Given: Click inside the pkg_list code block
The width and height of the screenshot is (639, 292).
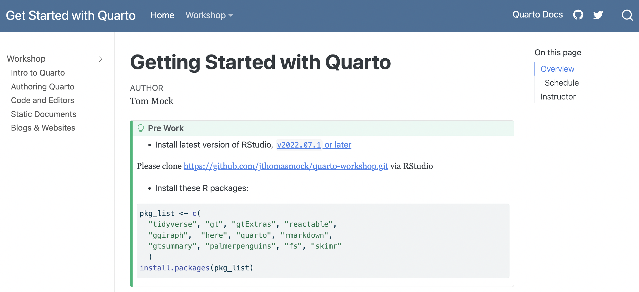Looking at the screenshot, I should tap(323, 241).
